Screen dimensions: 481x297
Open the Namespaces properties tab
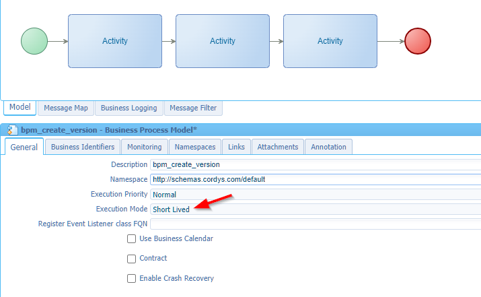[195, 147]
